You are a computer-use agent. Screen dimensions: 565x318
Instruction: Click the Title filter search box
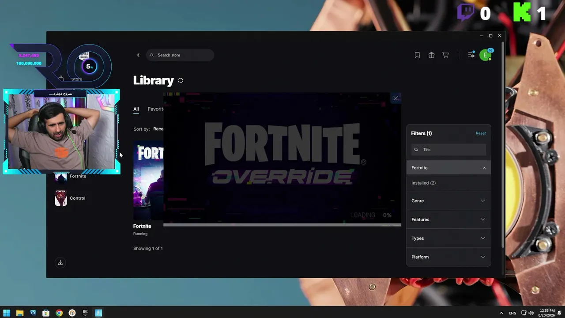point(448,150)
